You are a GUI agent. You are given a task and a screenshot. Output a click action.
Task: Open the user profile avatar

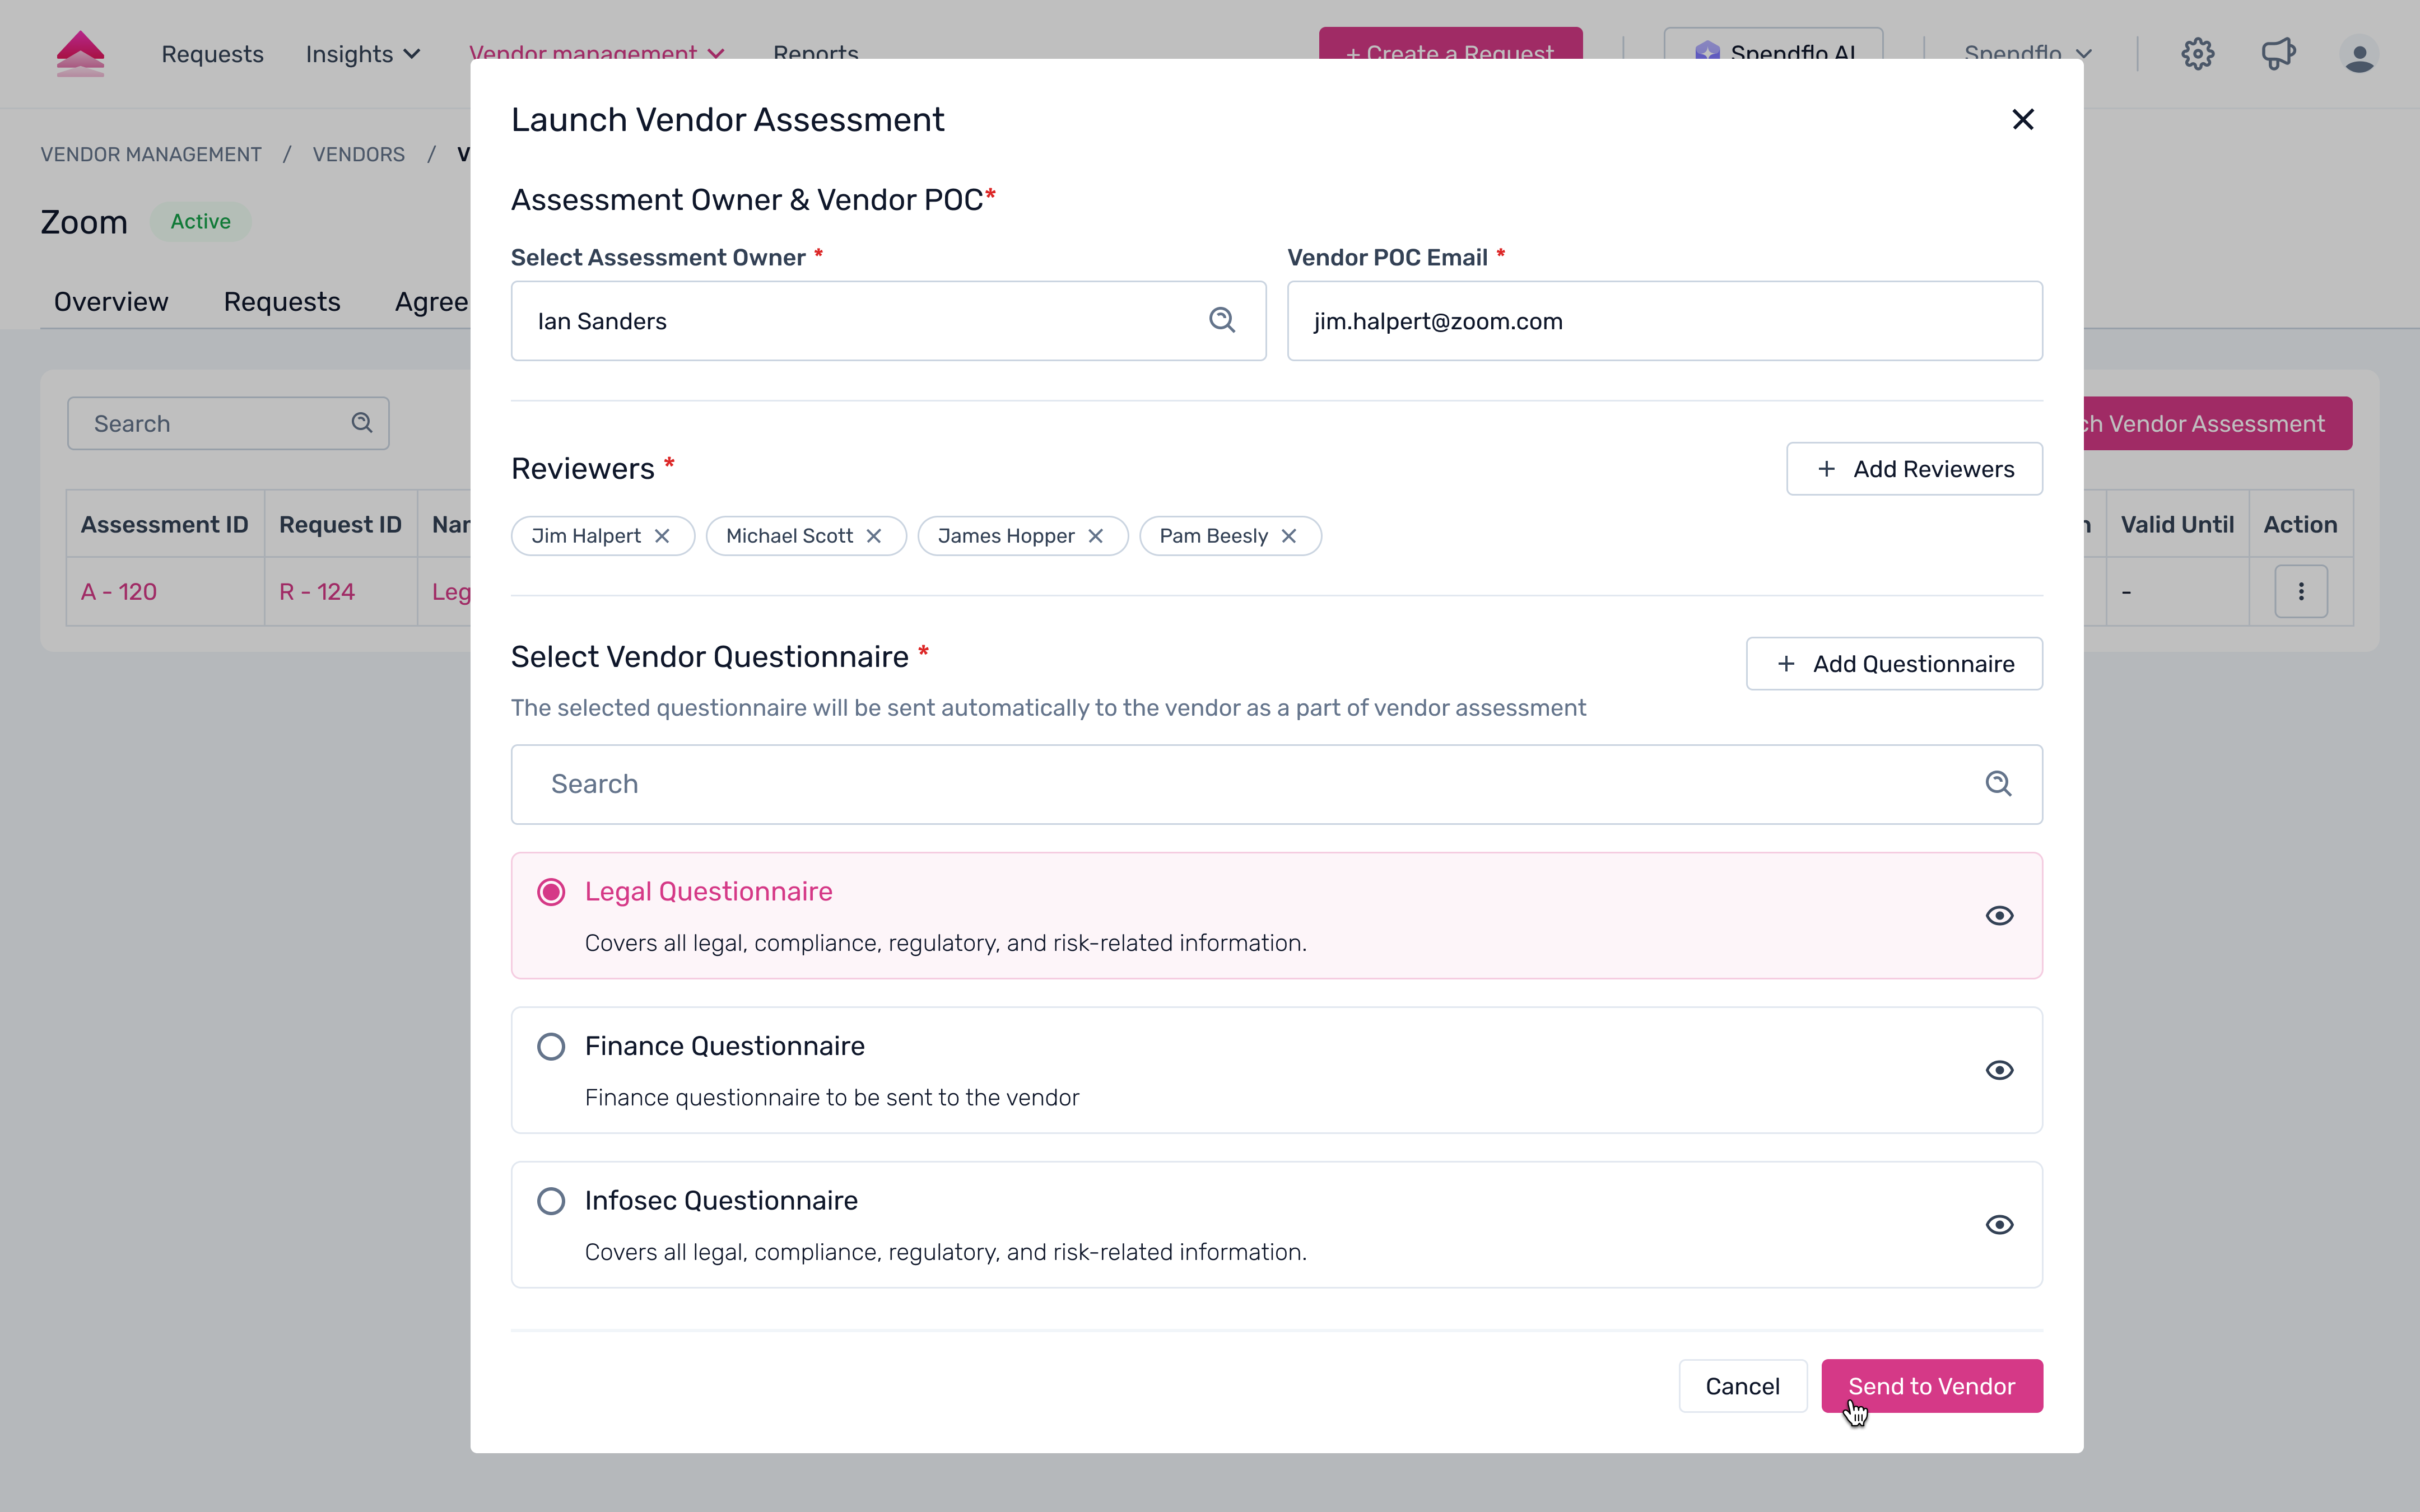2359,54
